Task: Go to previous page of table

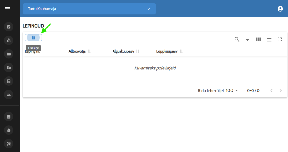Action: coord(271,90)
